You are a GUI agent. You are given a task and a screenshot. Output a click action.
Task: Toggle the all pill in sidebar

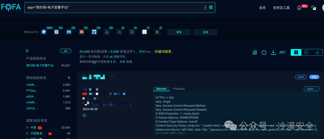tap(65, 51)
